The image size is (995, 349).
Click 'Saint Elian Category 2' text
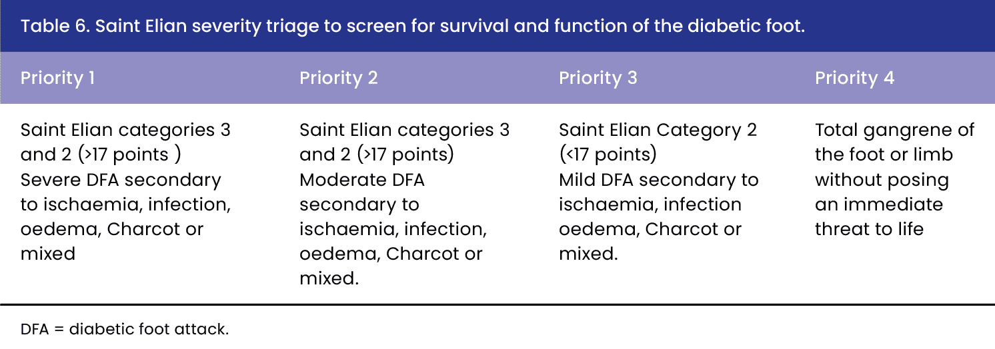[658, 130]
